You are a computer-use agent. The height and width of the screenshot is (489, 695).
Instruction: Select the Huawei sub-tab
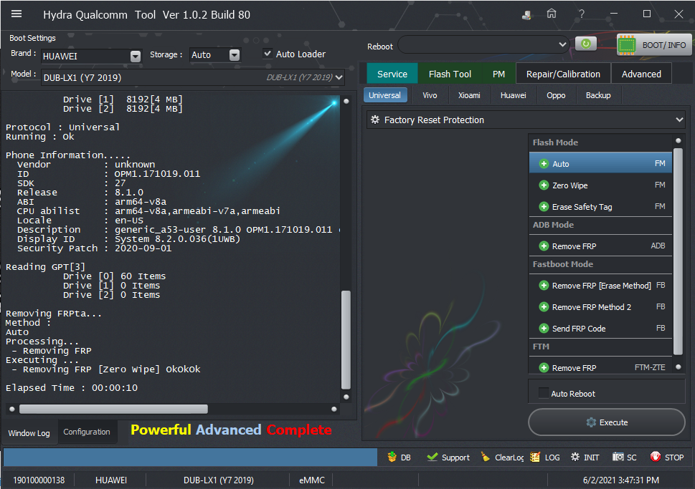pyautogui.click(x=514, y=95)
